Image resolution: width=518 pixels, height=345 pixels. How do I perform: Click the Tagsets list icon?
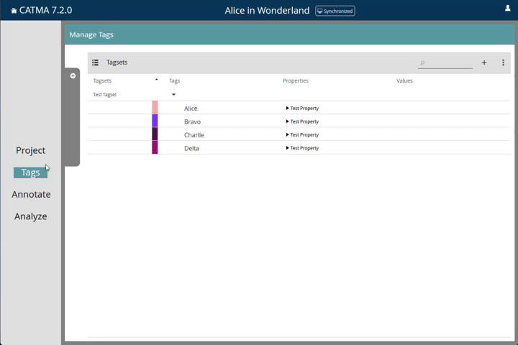(95, 63)
